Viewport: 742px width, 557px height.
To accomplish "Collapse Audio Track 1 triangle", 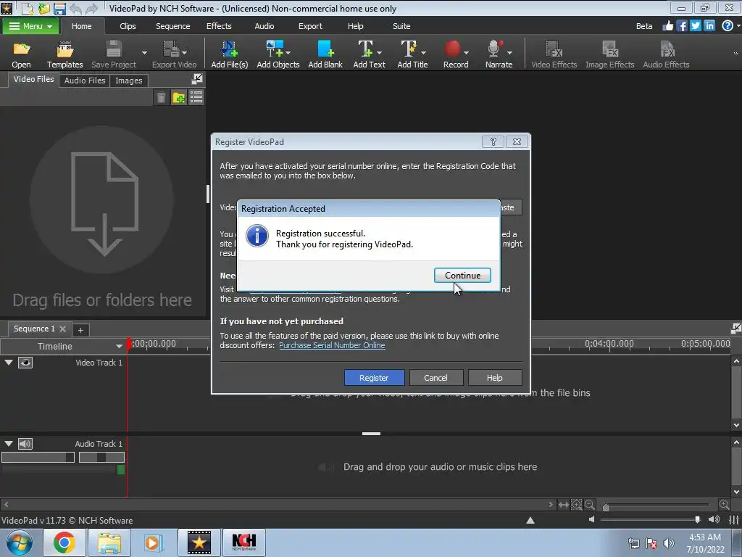I will click(9, 444).
